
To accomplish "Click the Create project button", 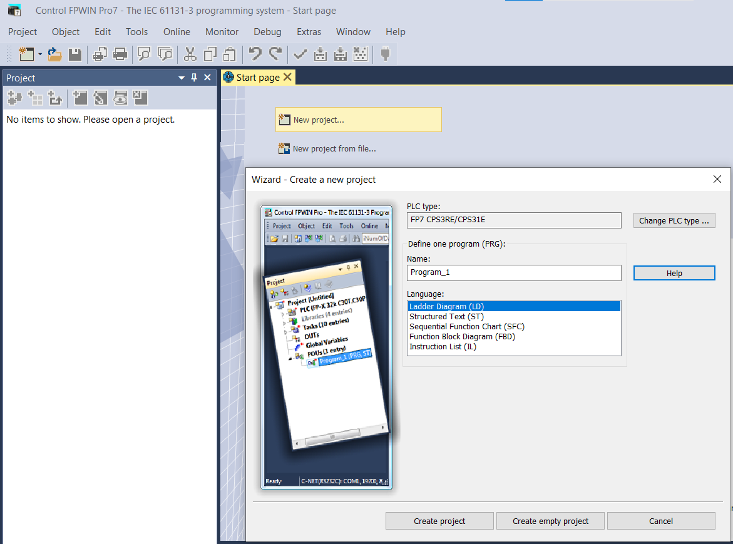I will pos(439,521).
